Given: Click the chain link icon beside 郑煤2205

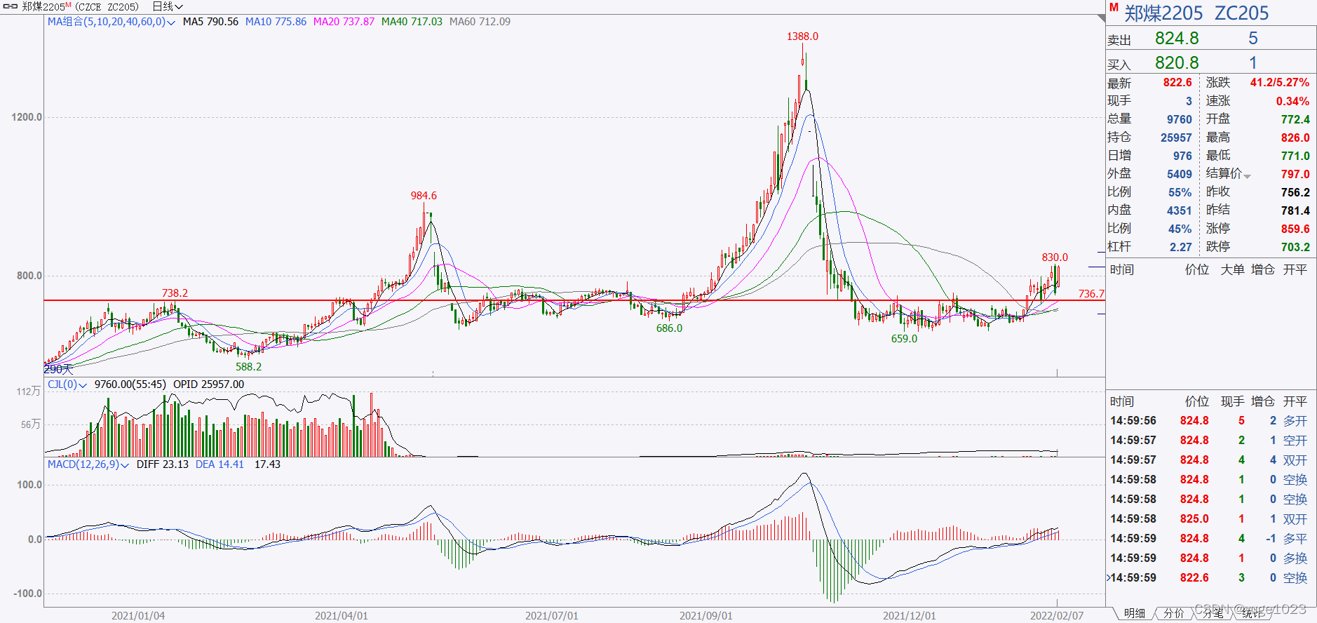Looking at the screenshot, I should [x=10, y=6].
